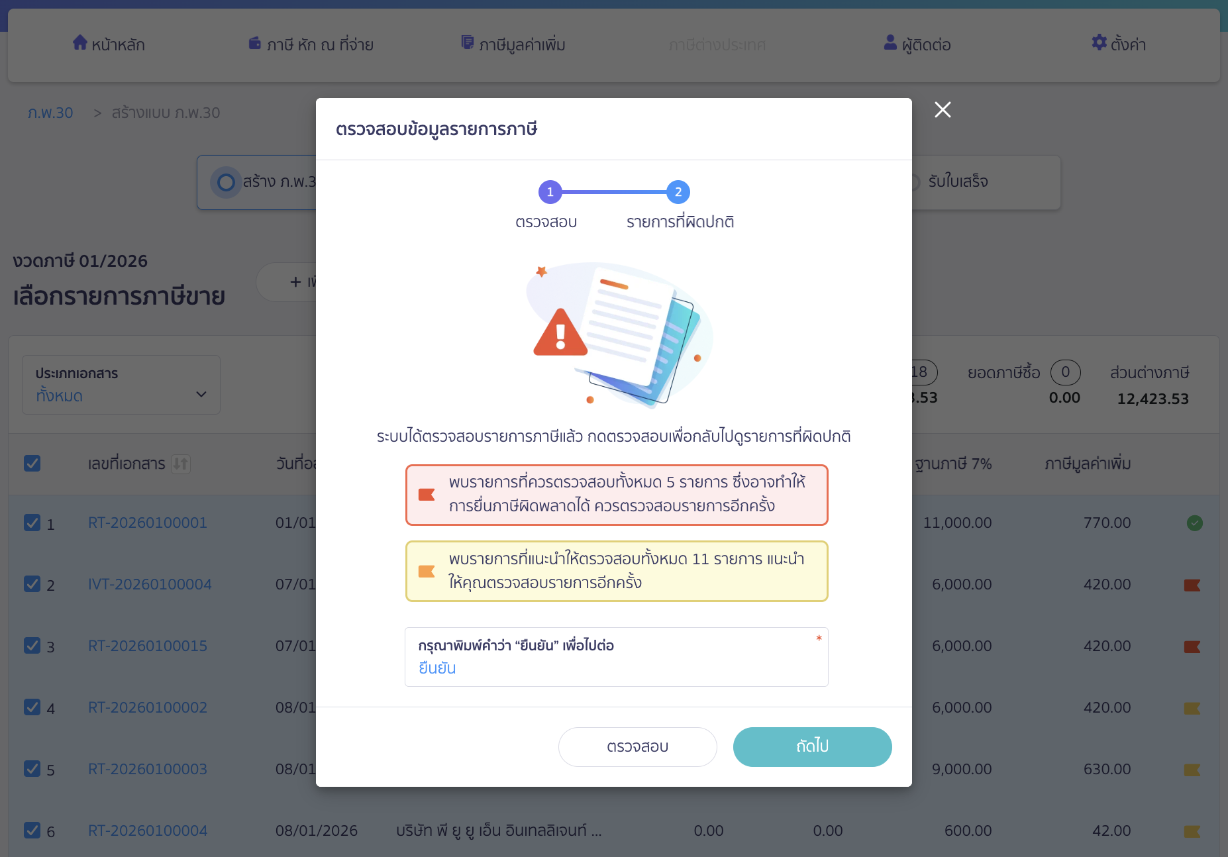Open the RT-20260100002 document link

[x=148, y=707]
